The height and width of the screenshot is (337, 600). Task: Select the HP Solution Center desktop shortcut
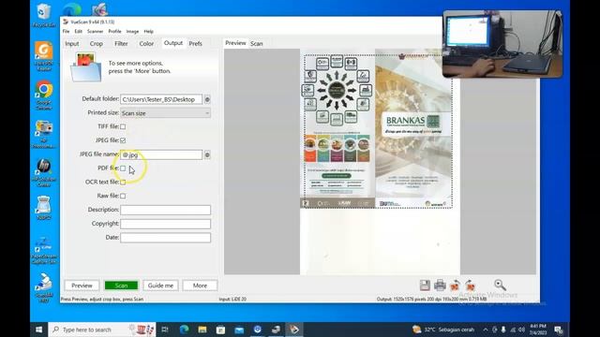44,172
